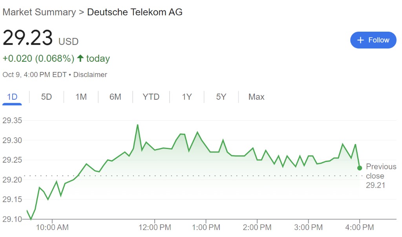The image size is (402, 237).
Task: Select the 1D time range tab
Action: coord(12,97)
